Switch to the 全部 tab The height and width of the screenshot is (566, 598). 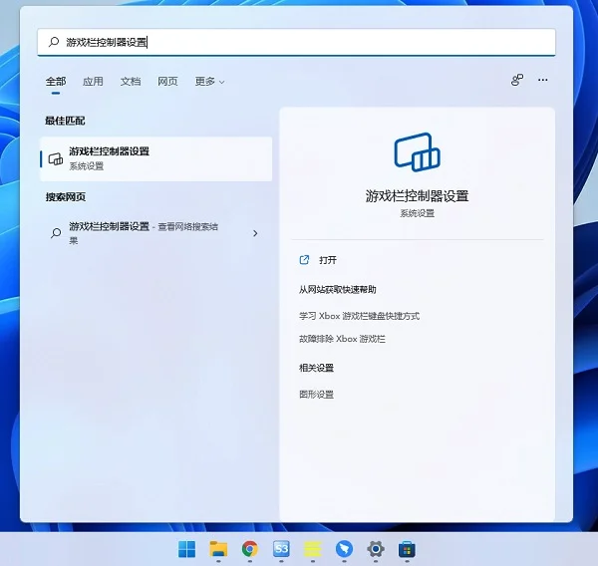click(56, 82)
